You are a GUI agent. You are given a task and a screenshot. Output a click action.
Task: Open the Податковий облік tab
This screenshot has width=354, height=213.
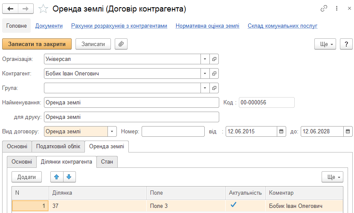[58, 147]
